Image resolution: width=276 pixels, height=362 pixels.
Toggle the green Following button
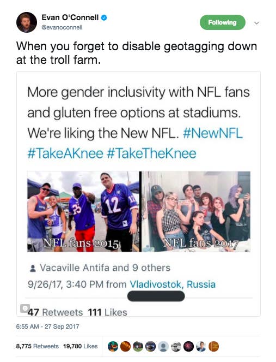pos(222,22)
